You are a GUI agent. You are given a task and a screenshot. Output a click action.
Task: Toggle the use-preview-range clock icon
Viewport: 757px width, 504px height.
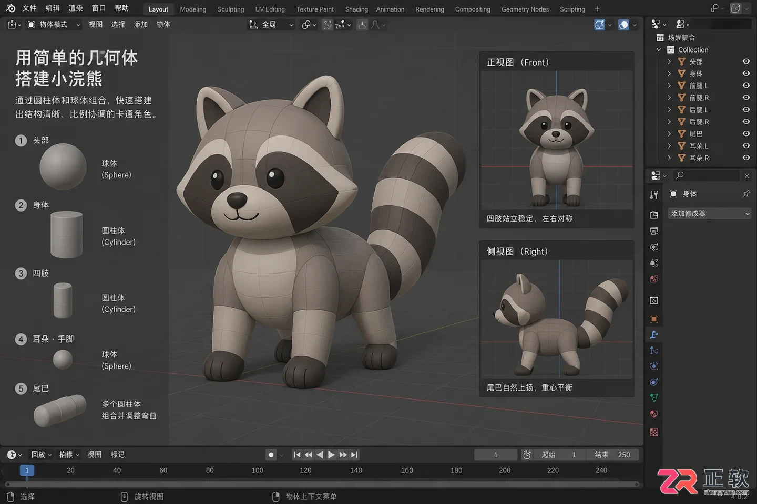coord(527,455)
